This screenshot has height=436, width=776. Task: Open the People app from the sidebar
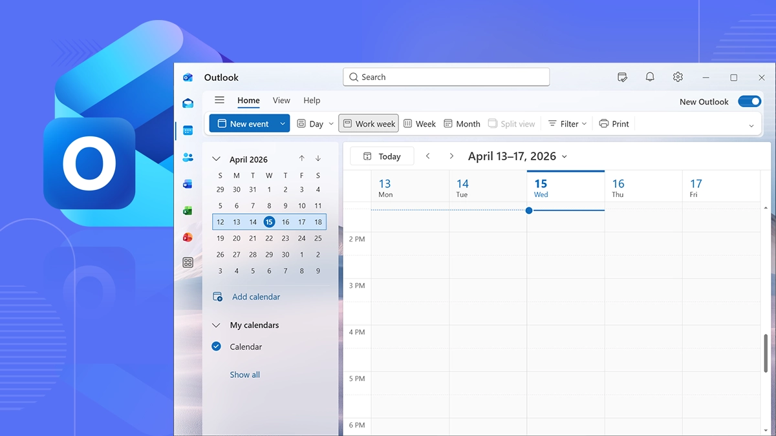pos(188,157)
